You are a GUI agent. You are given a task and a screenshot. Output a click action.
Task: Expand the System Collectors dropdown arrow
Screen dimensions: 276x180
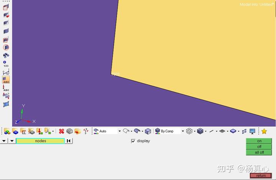[53, 131]
